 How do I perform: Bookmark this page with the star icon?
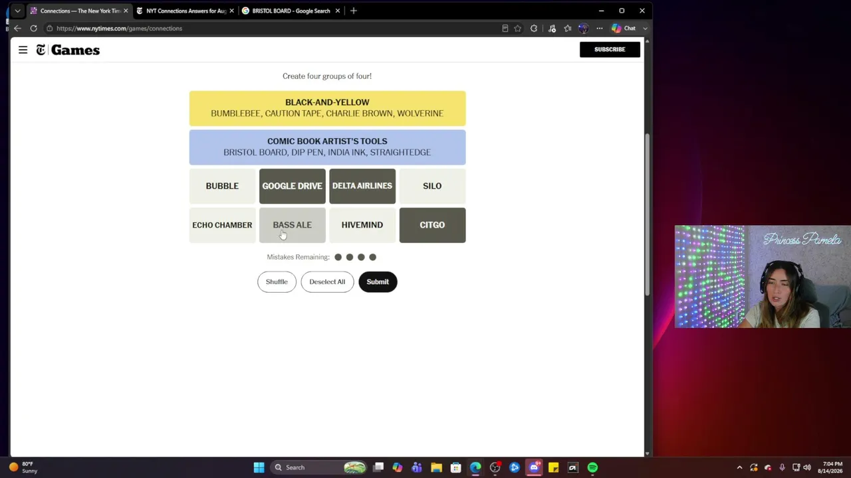(x=518, y=29)
